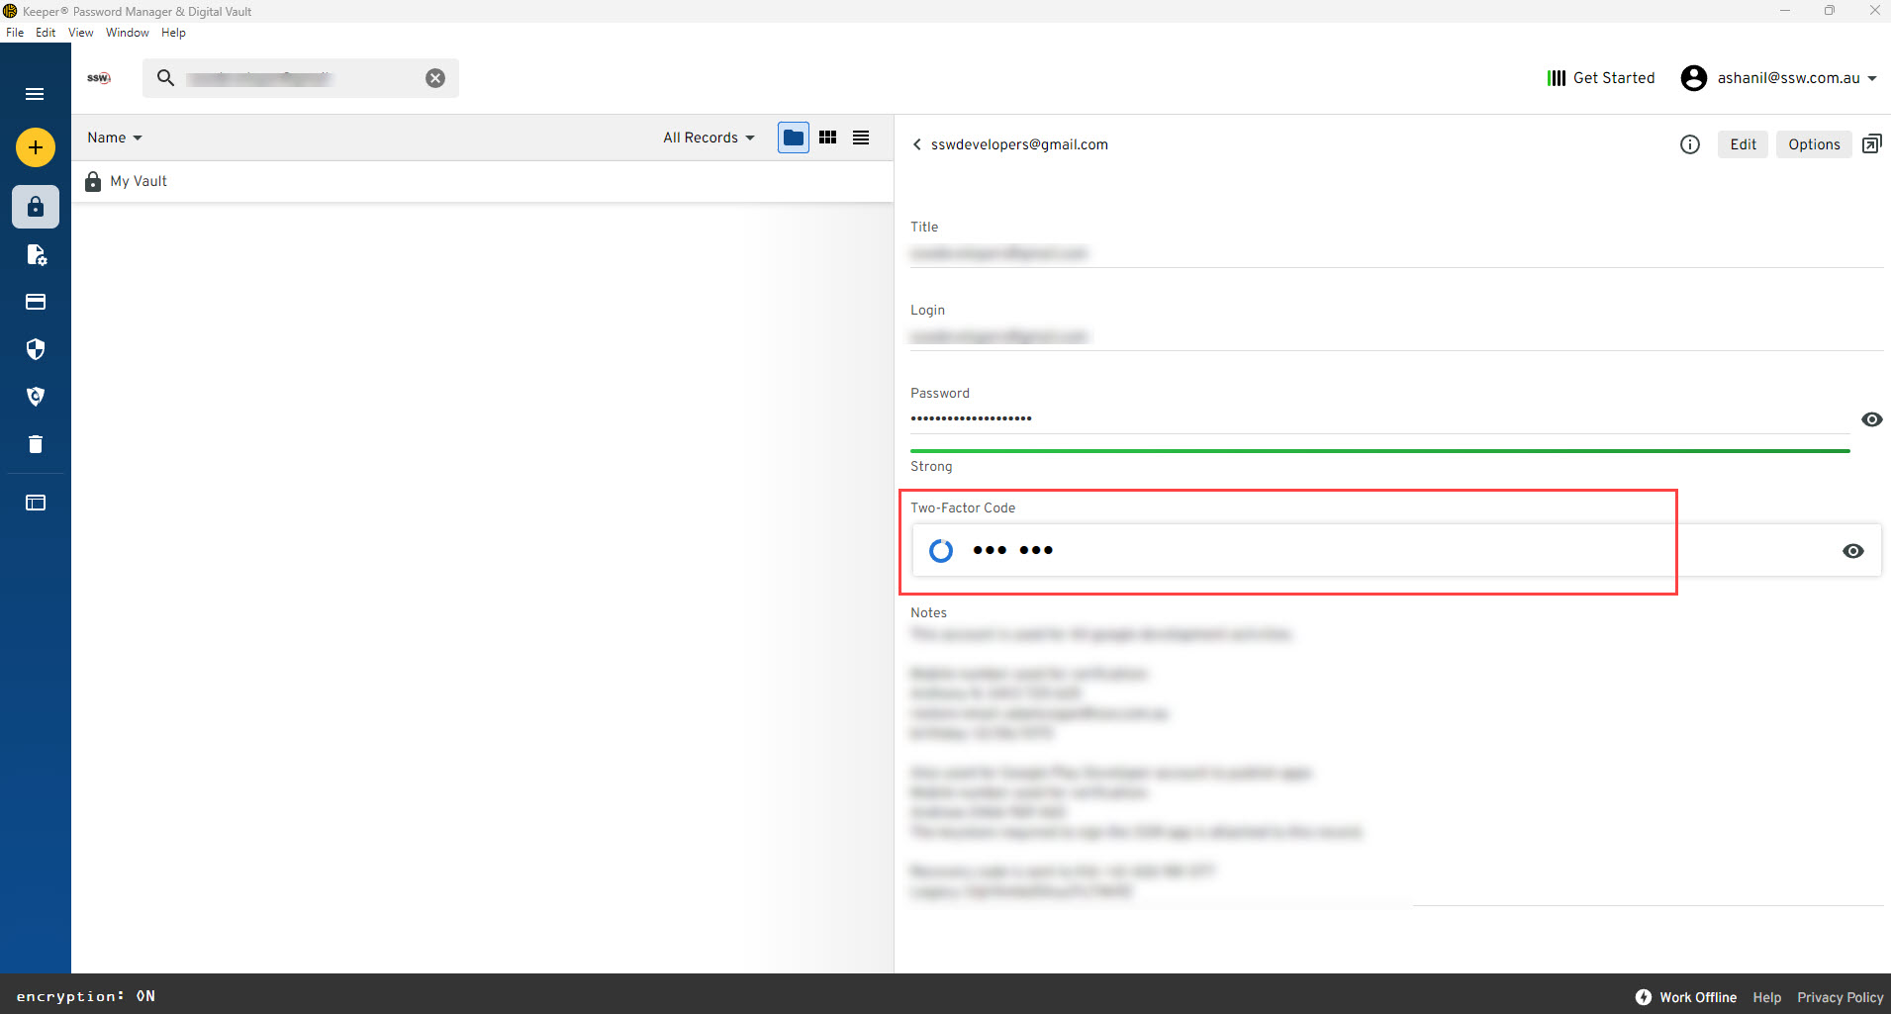Open the Window menu
Screen dimensions: 1891x1014
pyautogui.click(x=127, y=33)
